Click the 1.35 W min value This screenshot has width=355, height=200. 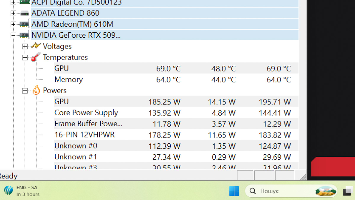point(224,146)
